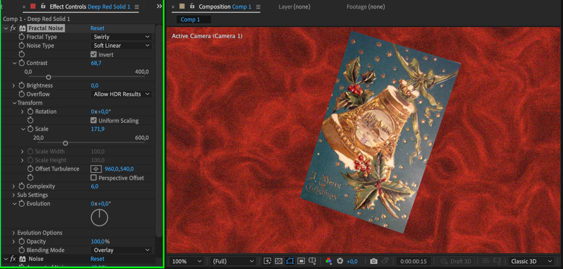563x269 pixels.
Task: Reset the Noise effect
Action: tap(97, 259)
